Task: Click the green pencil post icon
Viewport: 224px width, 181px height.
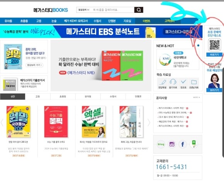Action: [x=194, y=144]
